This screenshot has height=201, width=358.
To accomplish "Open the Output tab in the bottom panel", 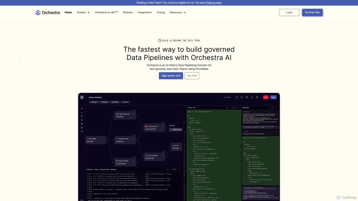I will coord(96,169).
